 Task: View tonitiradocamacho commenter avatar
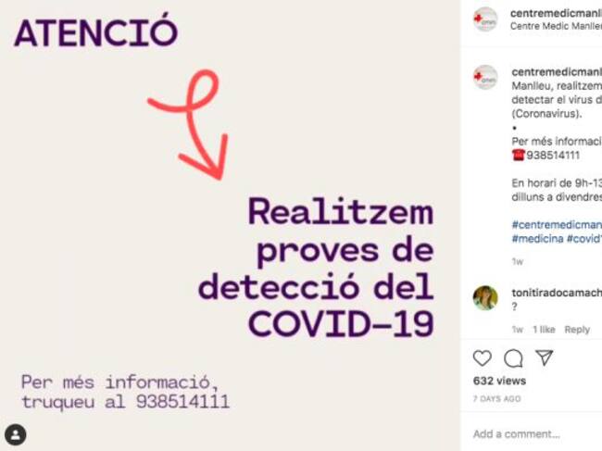pyautogui.click(x=485, y=298)
